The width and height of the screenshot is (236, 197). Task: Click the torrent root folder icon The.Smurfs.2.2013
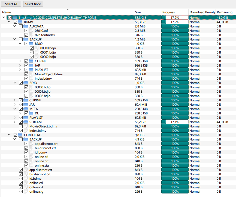tap(15, 18)
